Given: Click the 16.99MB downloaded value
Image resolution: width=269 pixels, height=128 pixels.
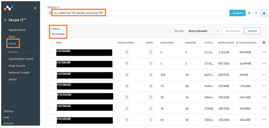Looking at the screenshot, I should (x=245, y=63).
